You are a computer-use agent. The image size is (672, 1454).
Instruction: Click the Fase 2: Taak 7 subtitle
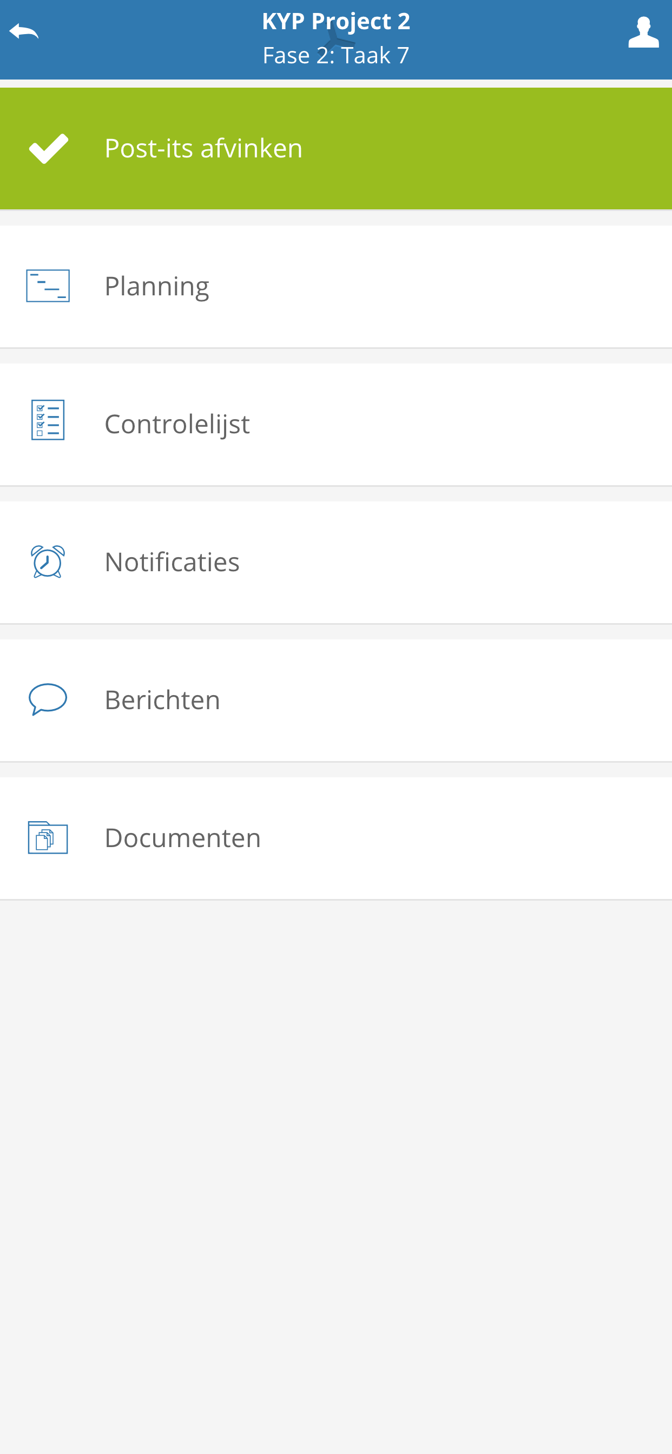tap(336, 55)
